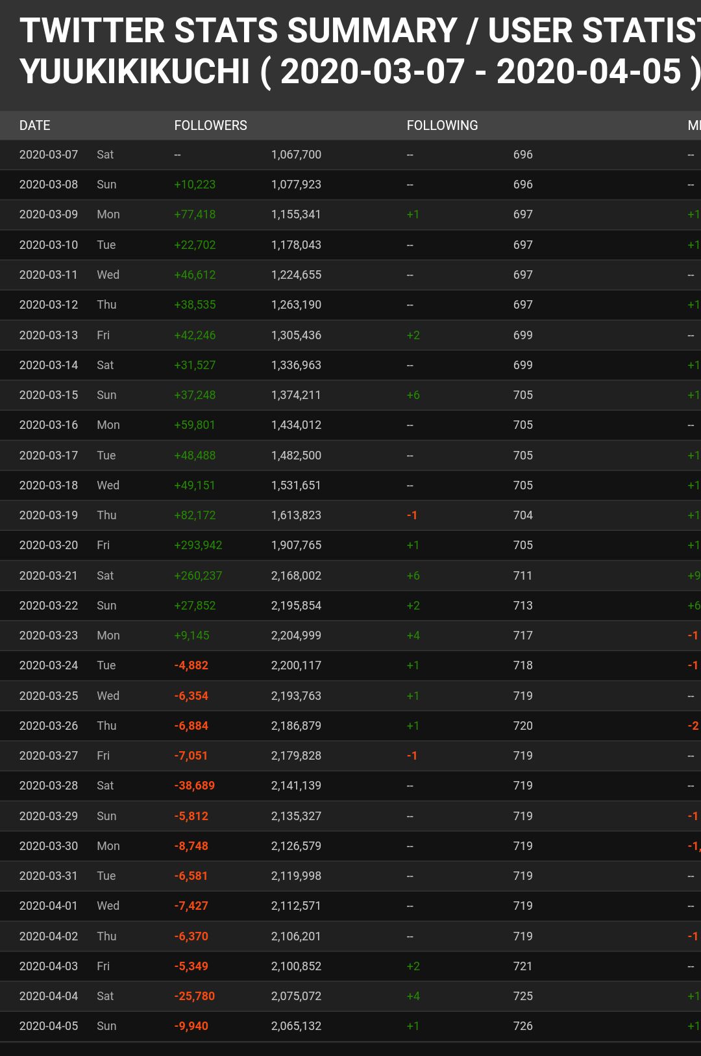Click the -25,780 follower change value
Viewport: 701px width, 1056px height.
[x=195, y=996]
